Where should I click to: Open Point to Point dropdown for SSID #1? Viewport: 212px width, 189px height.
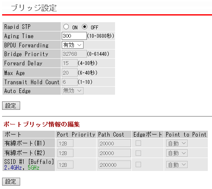[x=177, y=165]
